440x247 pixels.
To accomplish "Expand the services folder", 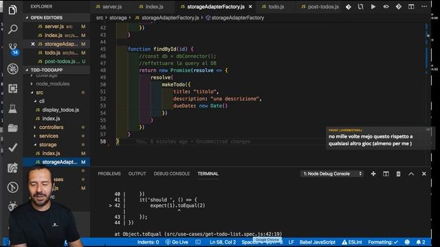I will click(x=49, y=136).
